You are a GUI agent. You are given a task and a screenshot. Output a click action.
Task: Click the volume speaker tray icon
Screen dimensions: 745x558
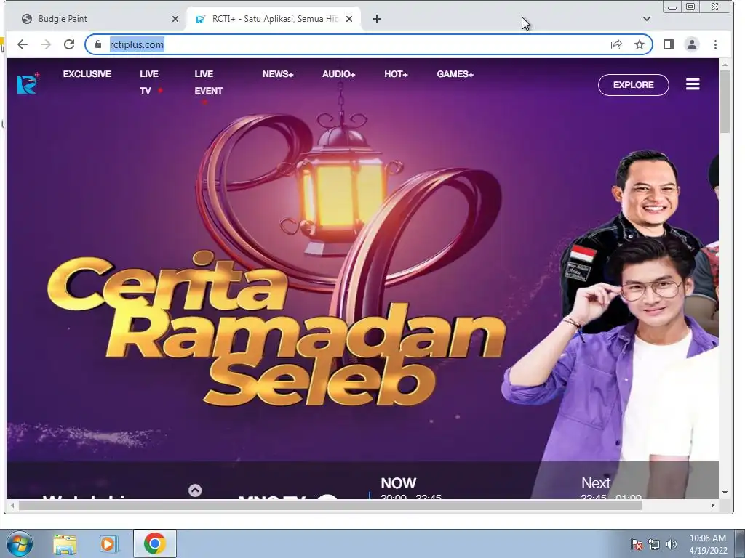pyautogui.click(x=672, y=544)
